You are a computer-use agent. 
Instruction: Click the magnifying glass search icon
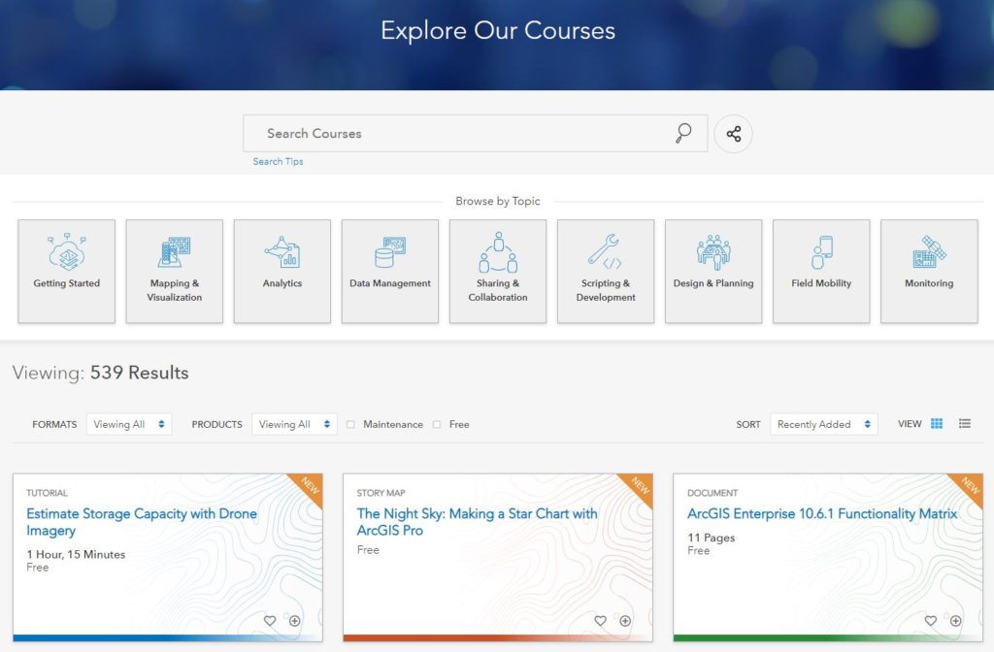click(683, 134)
